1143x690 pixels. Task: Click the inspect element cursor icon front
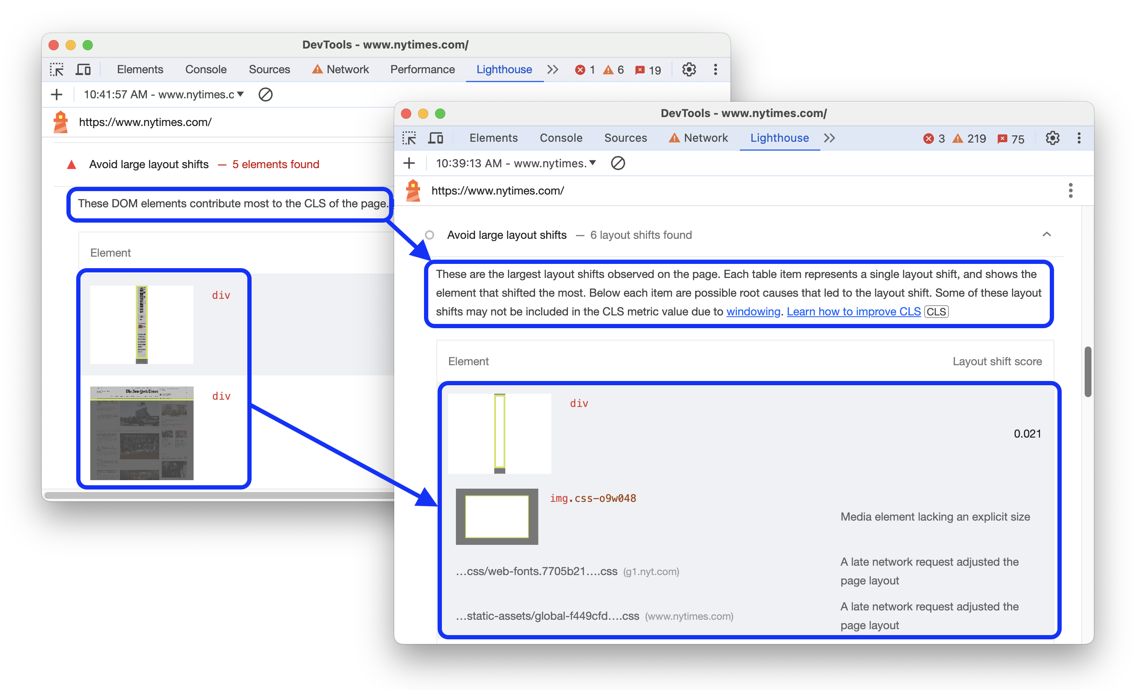point(410,137)
